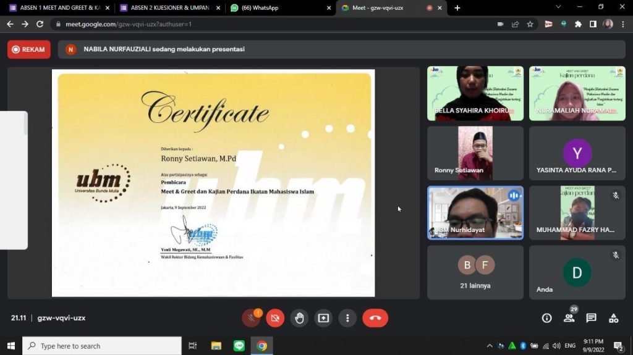Open LINE app from taskbar

click(x=239, y=346)
